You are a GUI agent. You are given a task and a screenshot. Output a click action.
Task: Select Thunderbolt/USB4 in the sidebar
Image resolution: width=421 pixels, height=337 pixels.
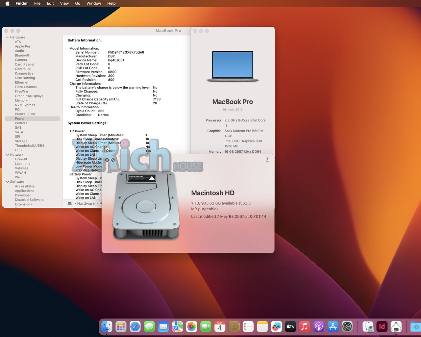click(29, 145)
